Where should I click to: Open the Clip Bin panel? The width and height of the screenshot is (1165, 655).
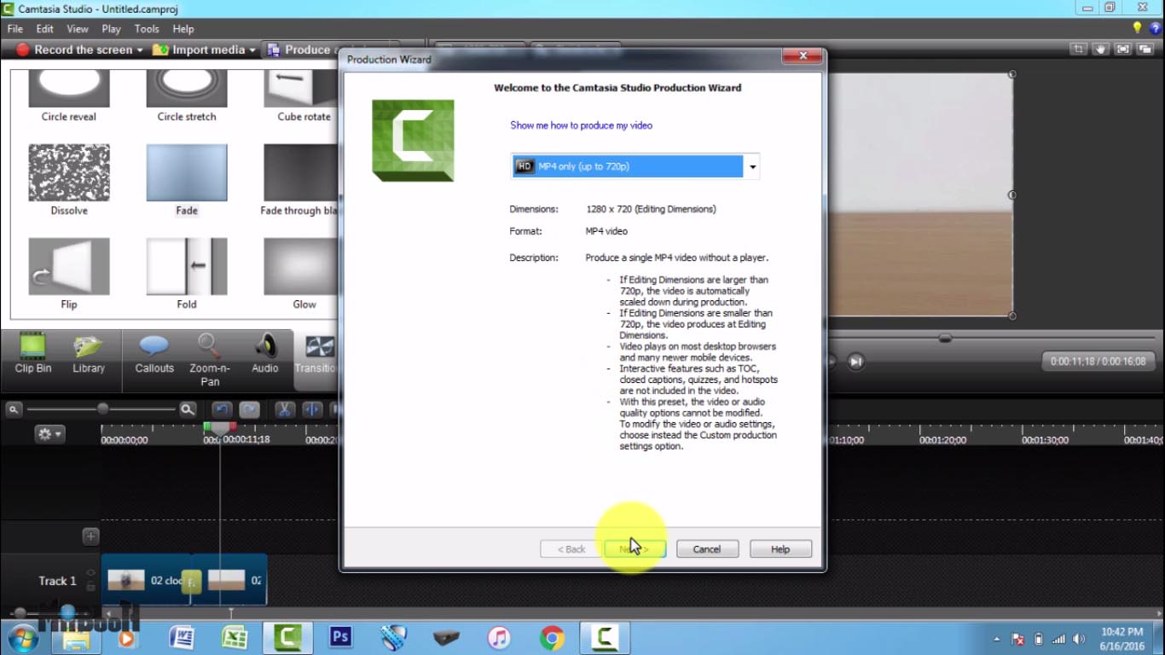(33, 353)
